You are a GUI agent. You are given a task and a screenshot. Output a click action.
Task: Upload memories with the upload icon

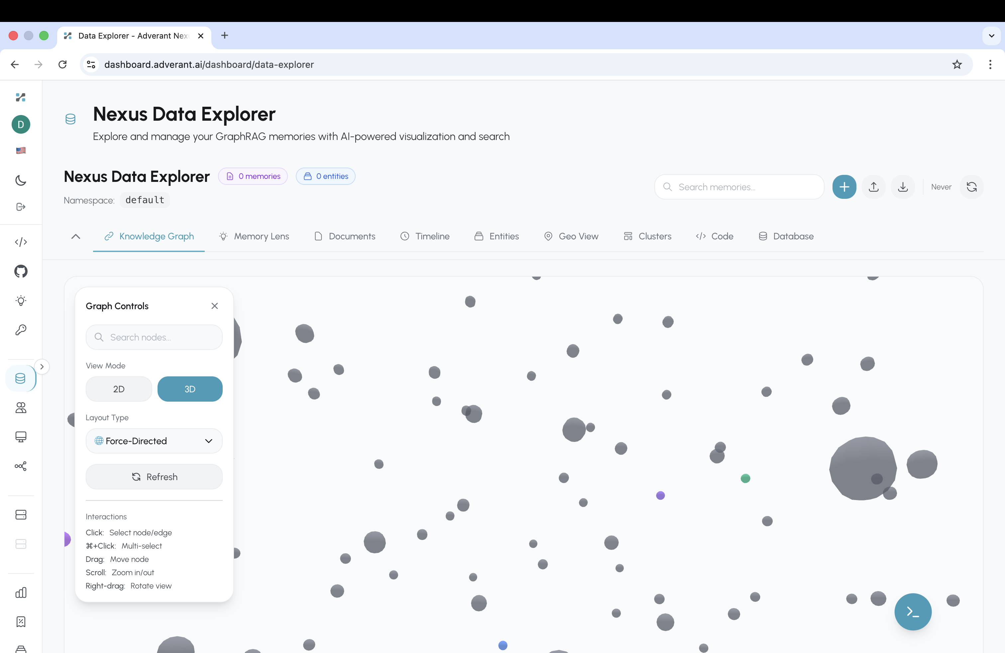pyautogui.click(x=874, y=187)
